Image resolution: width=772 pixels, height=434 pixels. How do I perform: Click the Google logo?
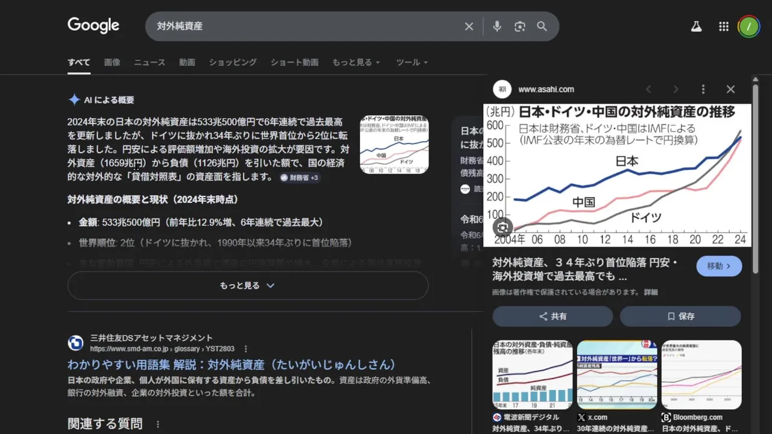point(93,25)
